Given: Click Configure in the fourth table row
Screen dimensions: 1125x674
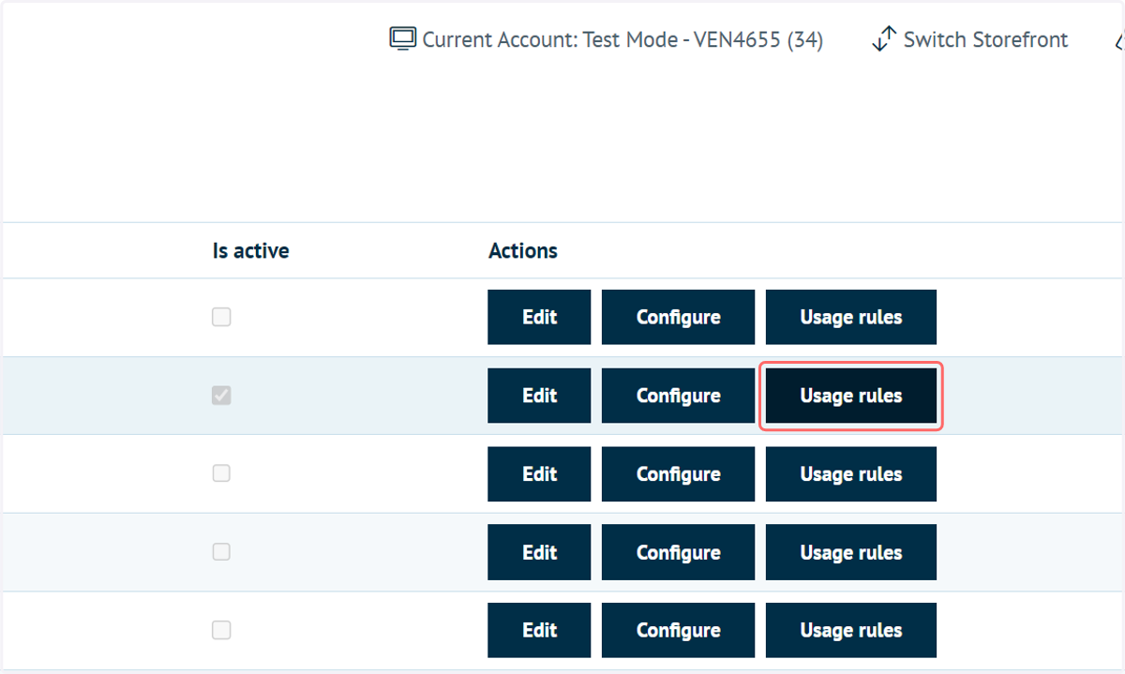Looking at the screenshot, I should pos(678,552).
